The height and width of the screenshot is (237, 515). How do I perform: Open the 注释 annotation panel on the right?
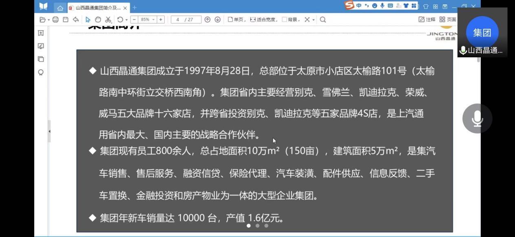(427, 19)
